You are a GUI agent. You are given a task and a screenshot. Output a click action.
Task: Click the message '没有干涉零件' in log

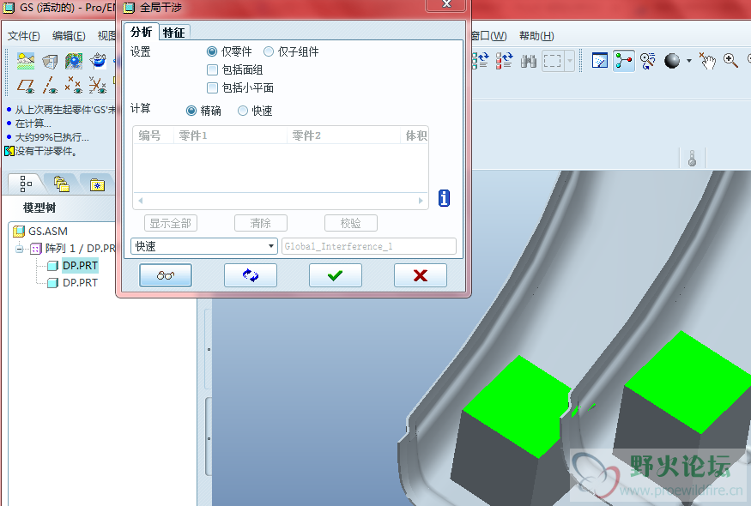46,151
